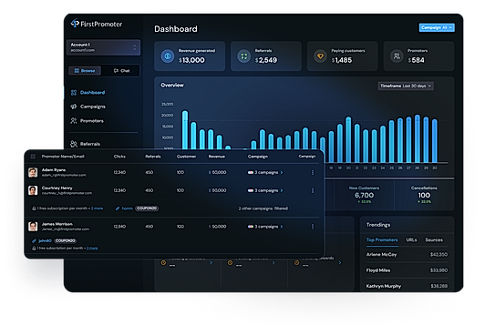Click the tallest bar at the chart start
The width and height of the screenshot is (495, 335).
tap(185, 130)
